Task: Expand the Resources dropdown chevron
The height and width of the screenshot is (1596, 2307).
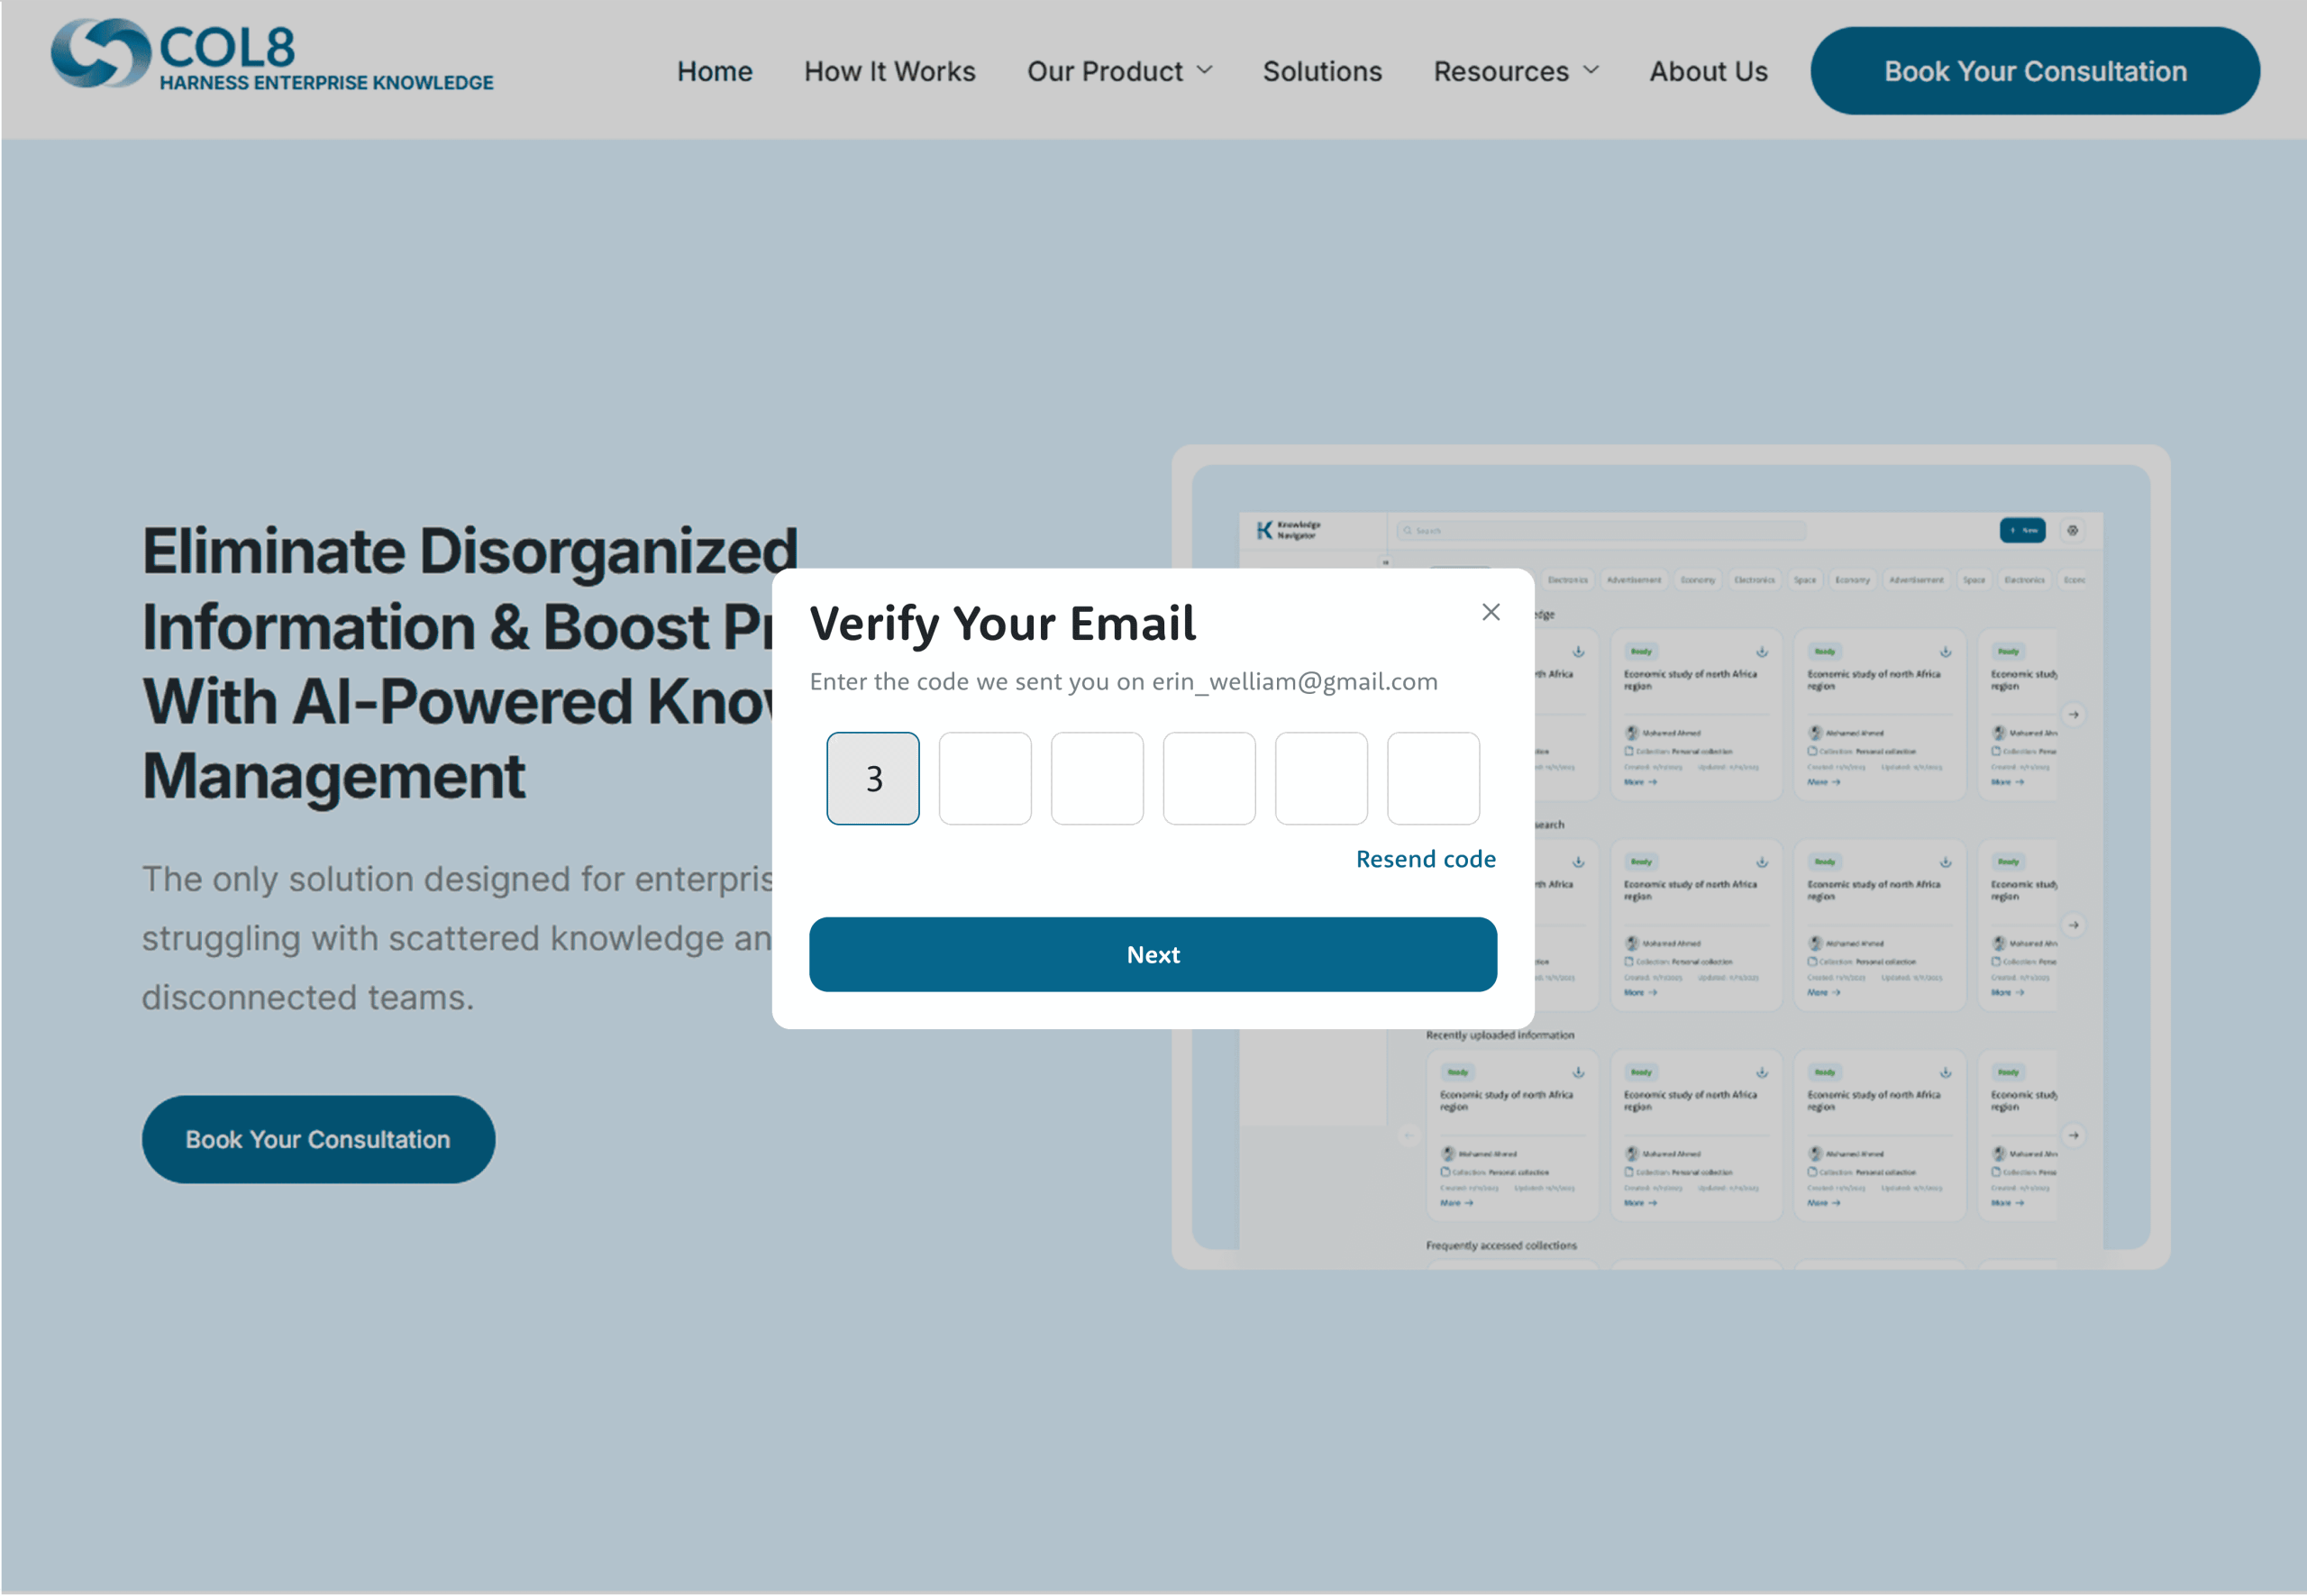Action: [1591, 70]
